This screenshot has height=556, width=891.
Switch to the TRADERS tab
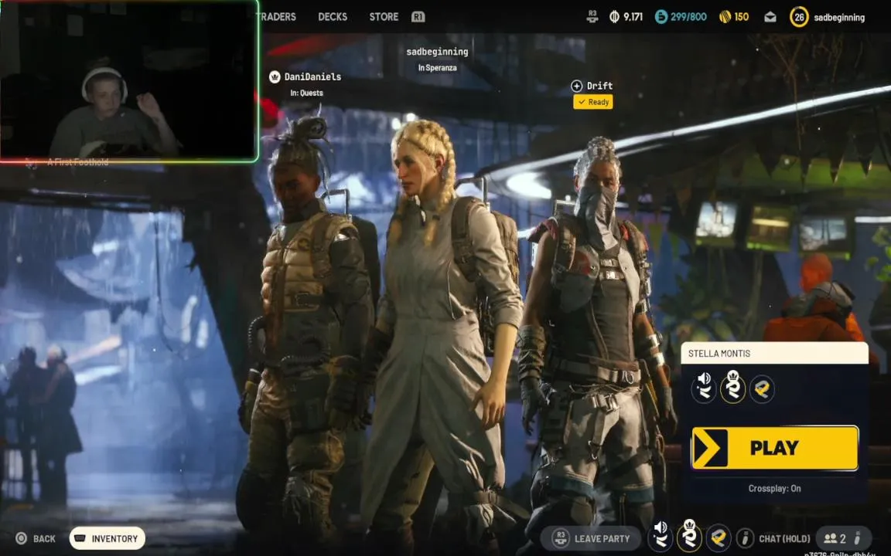(278, 16)
